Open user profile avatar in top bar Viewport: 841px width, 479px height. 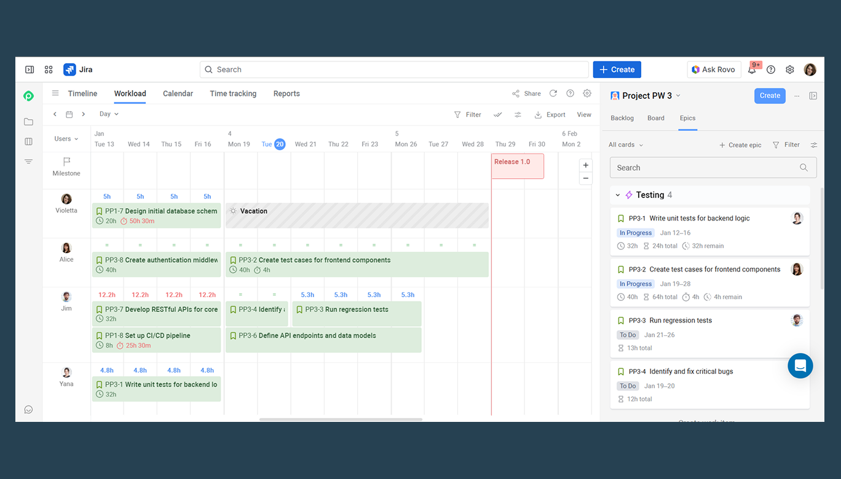click(810, 69)
